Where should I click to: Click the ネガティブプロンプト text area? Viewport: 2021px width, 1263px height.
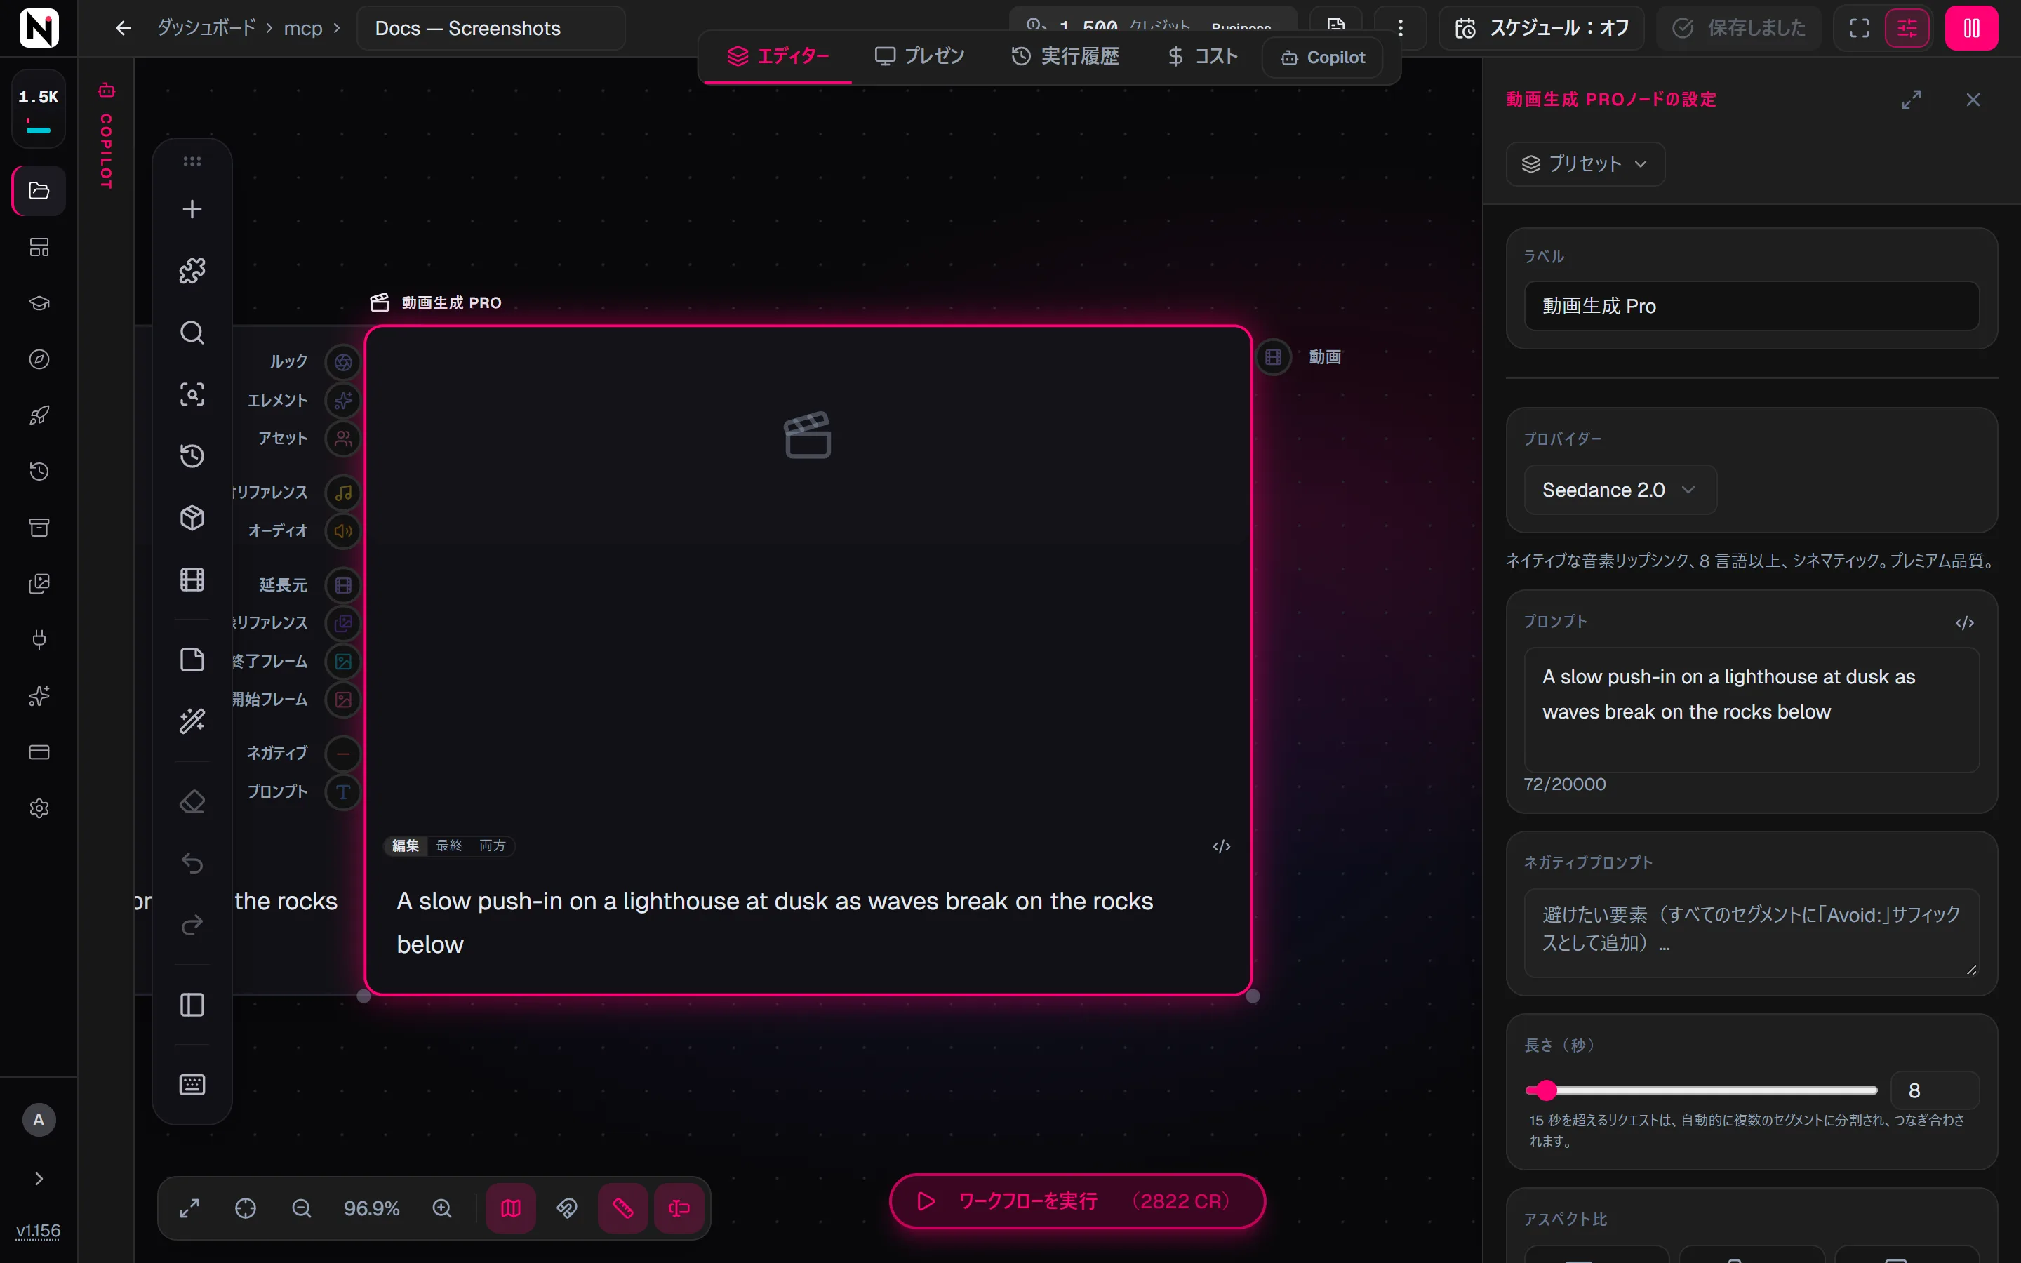tap(1752, 933)
